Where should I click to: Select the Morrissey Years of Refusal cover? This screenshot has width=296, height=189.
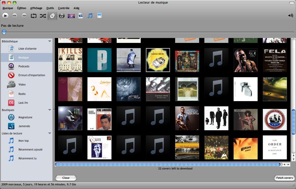tap(187, 118)
